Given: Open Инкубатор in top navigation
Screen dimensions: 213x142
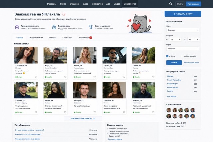Looking at the screenshot, I should pos(97,4).
